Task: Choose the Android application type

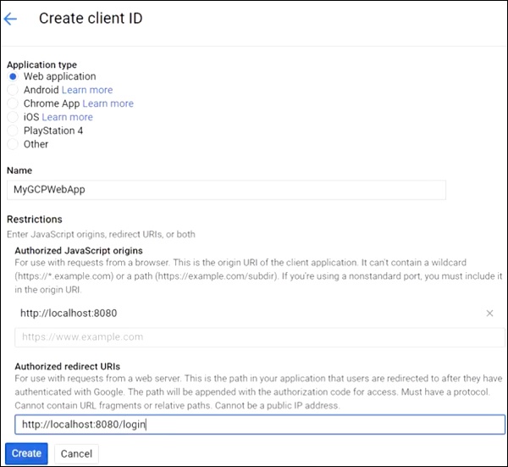Action: (13, 90)
